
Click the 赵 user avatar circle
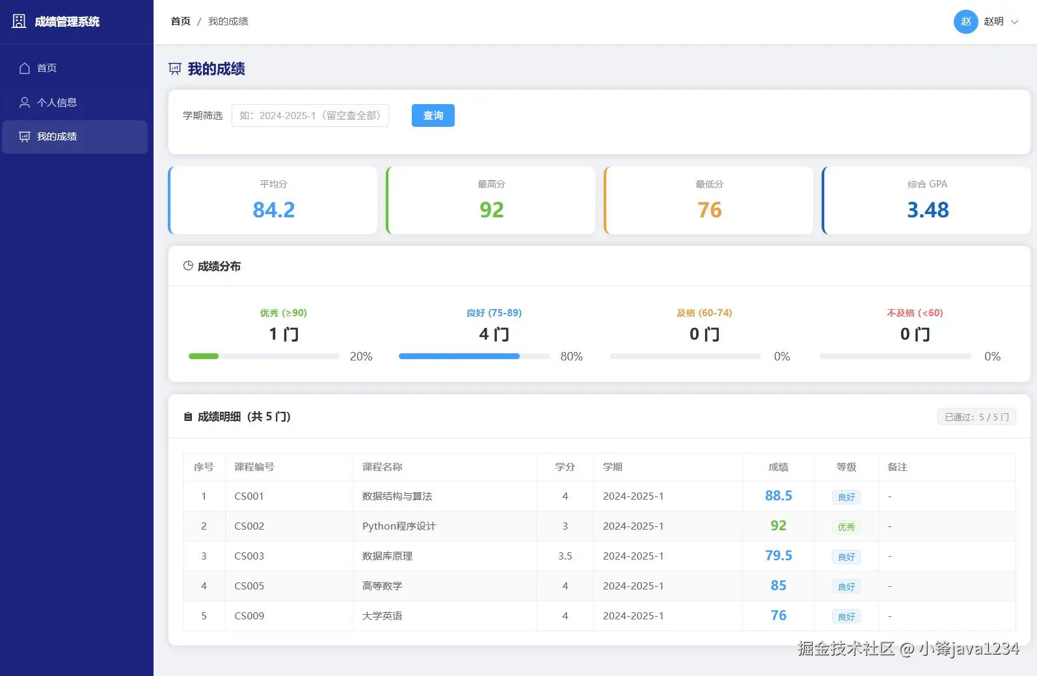tap(966, 21)
